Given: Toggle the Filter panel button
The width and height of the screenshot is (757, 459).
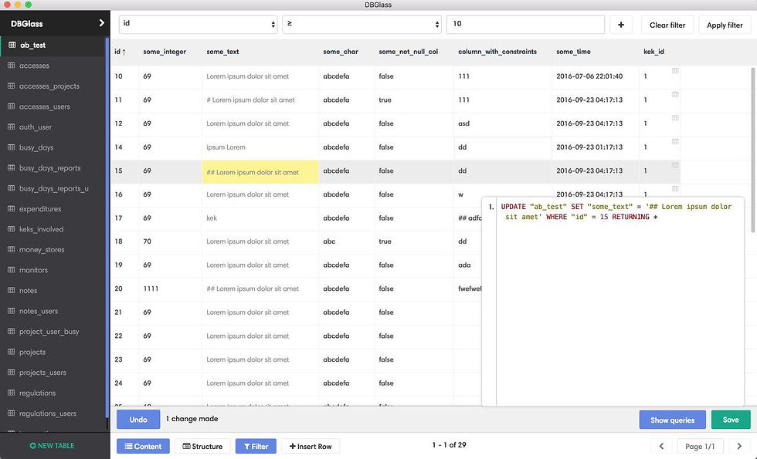Looking at the screenshot, I should (x=256, y=447).
